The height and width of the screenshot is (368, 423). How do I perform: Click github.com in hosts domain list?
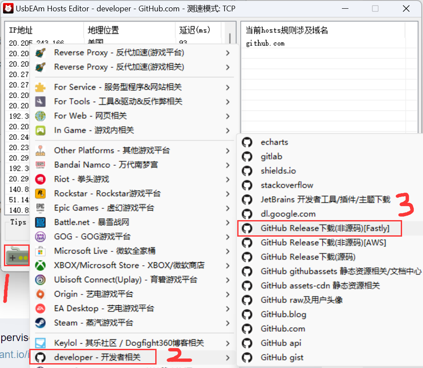tap(265, 43)
